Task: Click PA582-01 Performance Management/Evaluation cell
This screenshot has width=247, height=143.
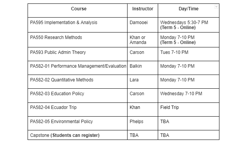Action: click(77, 68)
